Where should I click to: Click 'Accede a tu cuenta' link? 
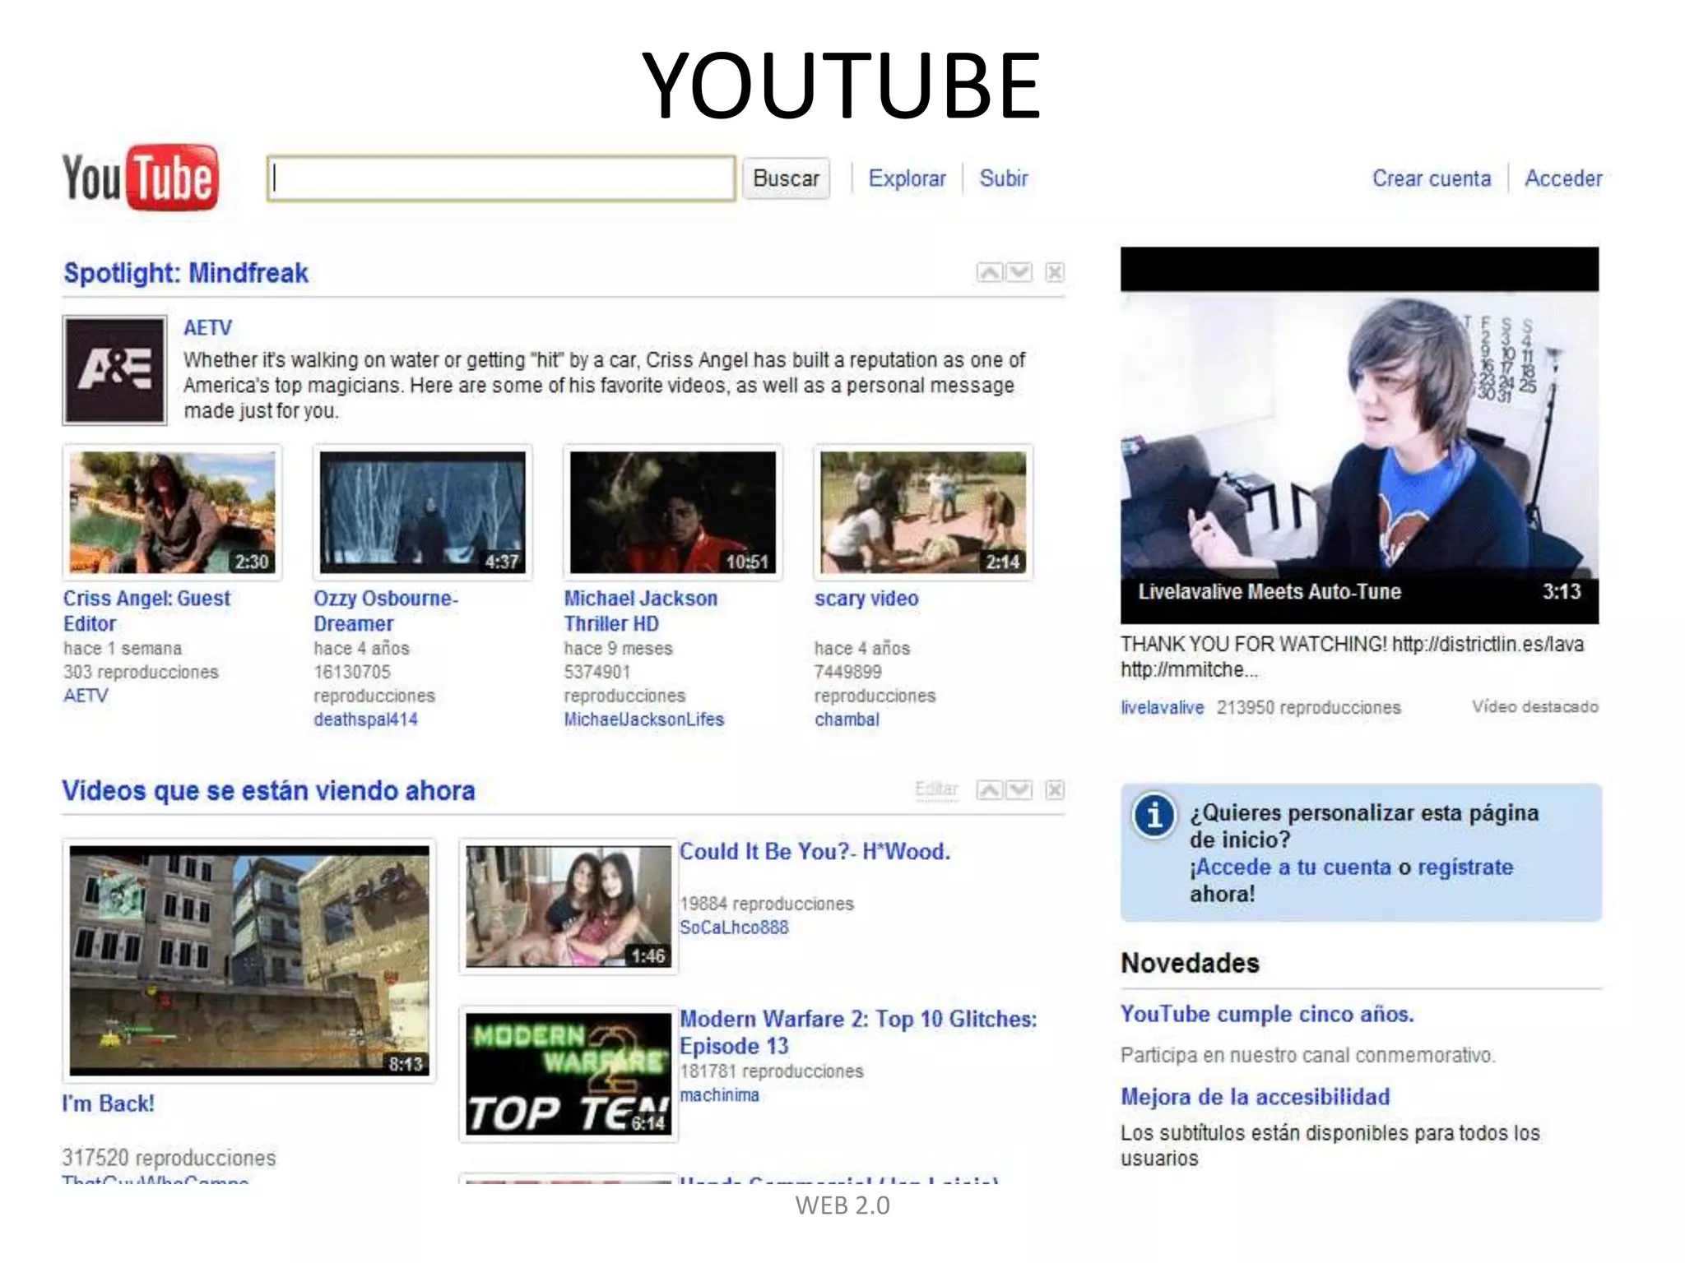pyautogui.click(x=1293, y=867)
